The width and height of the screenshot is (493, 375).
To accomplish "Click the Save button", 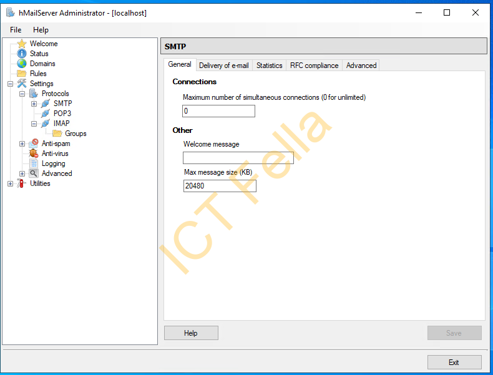I will (454, 333).
